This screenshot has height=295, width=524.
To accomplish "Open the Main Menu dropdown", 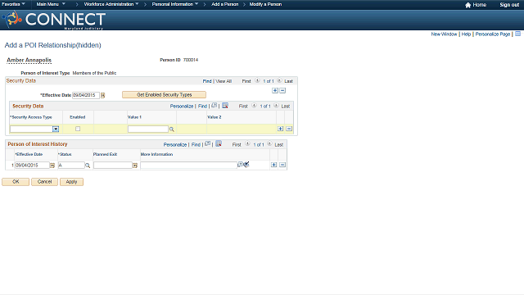I will click(51, 4).
